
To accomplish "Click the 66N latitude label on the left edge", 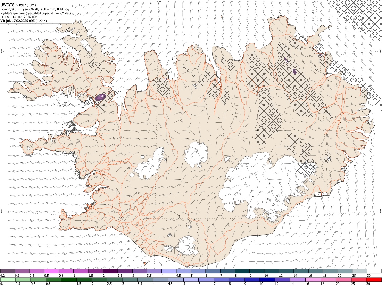I will tap(1, 51).
